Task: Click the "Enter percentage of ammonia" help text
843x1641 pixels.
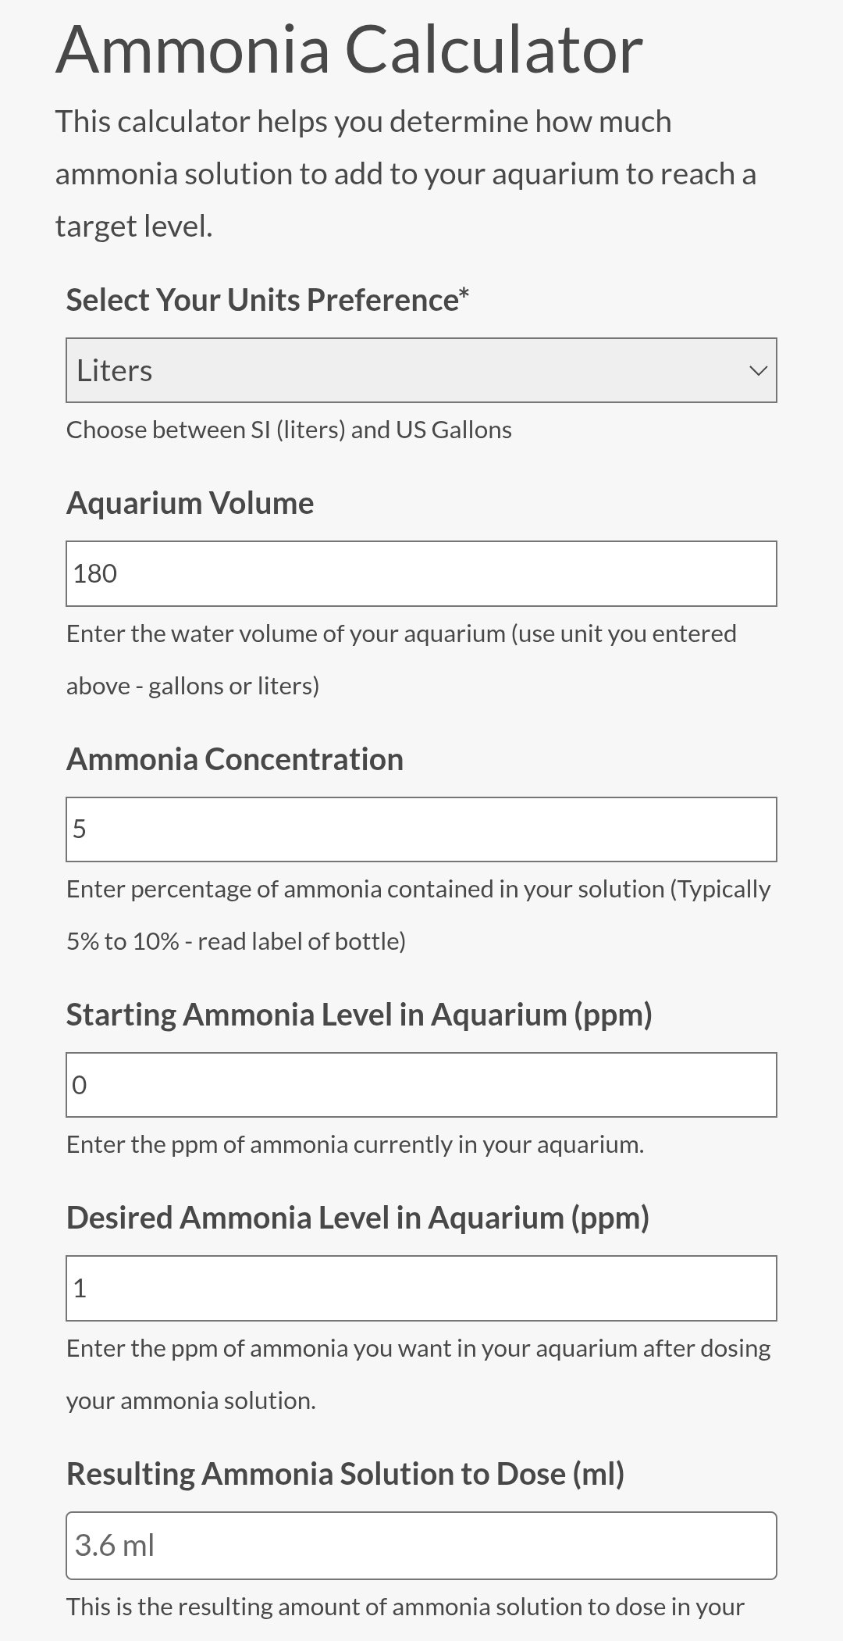Action: point(418,890)
